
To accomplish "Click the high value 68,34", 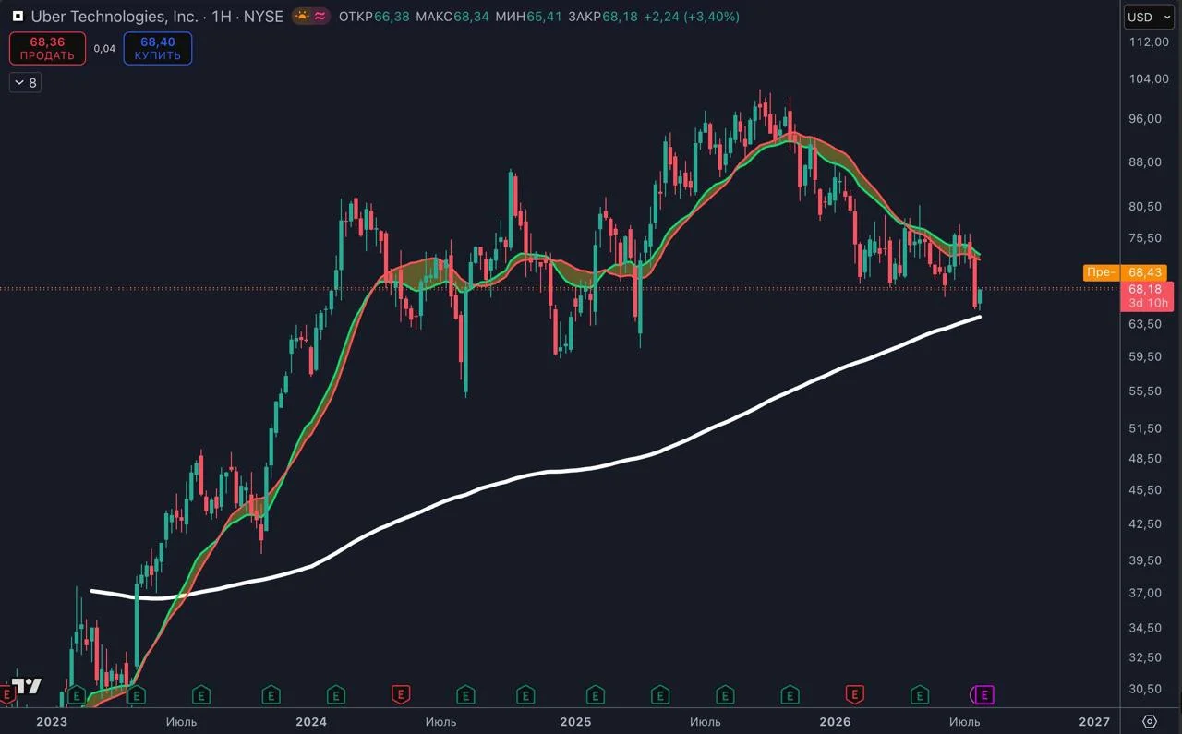I will pos(472,17).
